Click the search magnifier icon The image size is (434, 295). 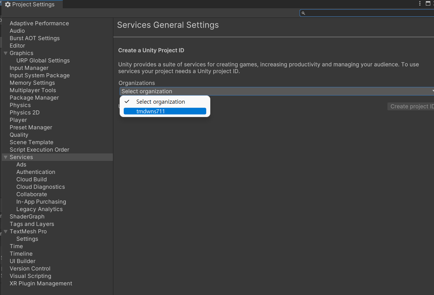[303, 13]
